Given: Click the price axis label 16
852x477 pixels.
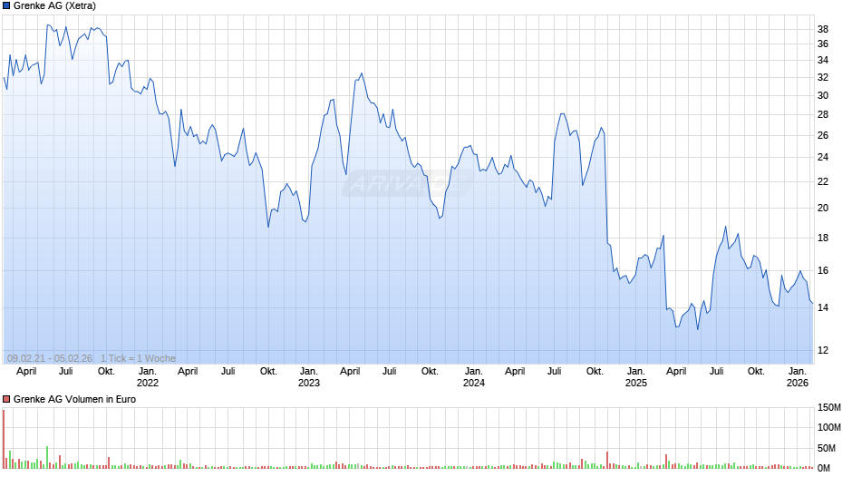Looking at the screenshot, I should click(823, 271).
